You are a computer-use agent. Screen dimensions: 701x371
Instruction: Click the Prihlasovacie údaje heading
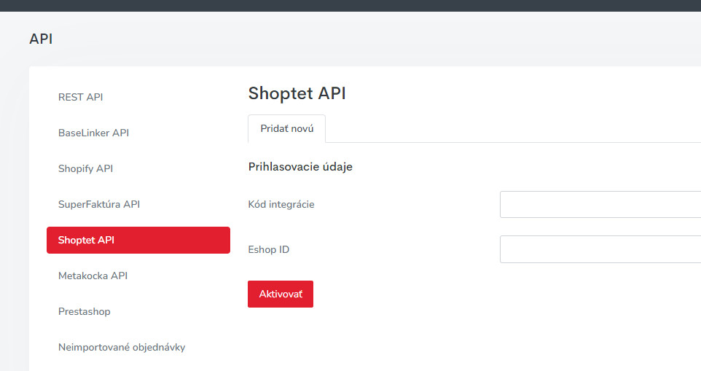click(300, 167)
